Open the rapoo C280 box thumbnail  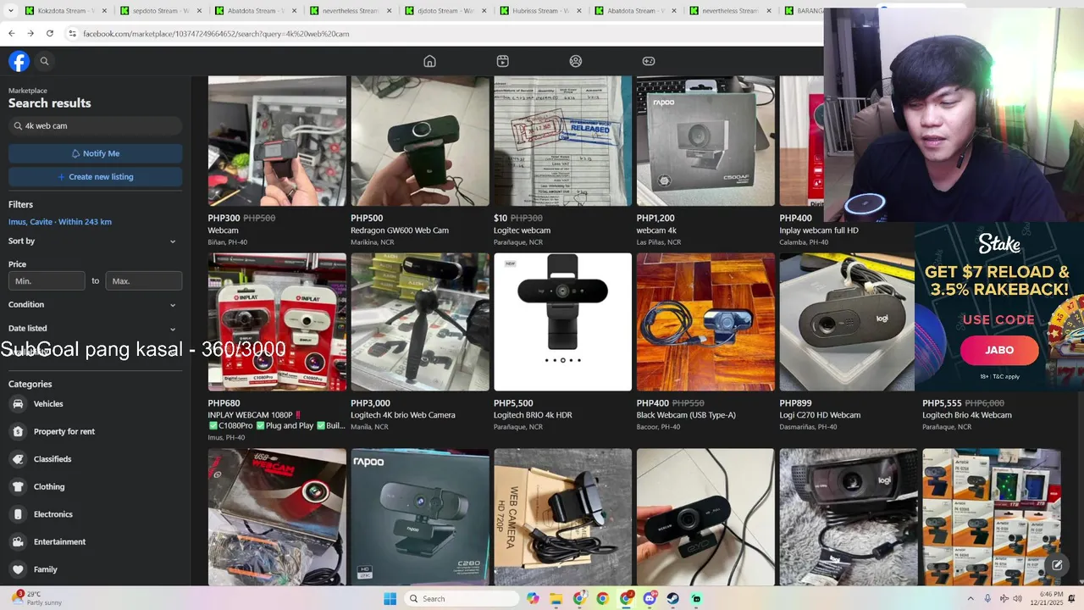coord(420,517)
